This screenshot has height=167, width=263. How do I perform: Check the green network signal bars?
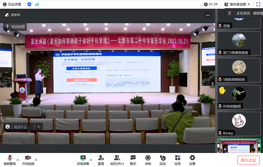[x=37, y=5]
